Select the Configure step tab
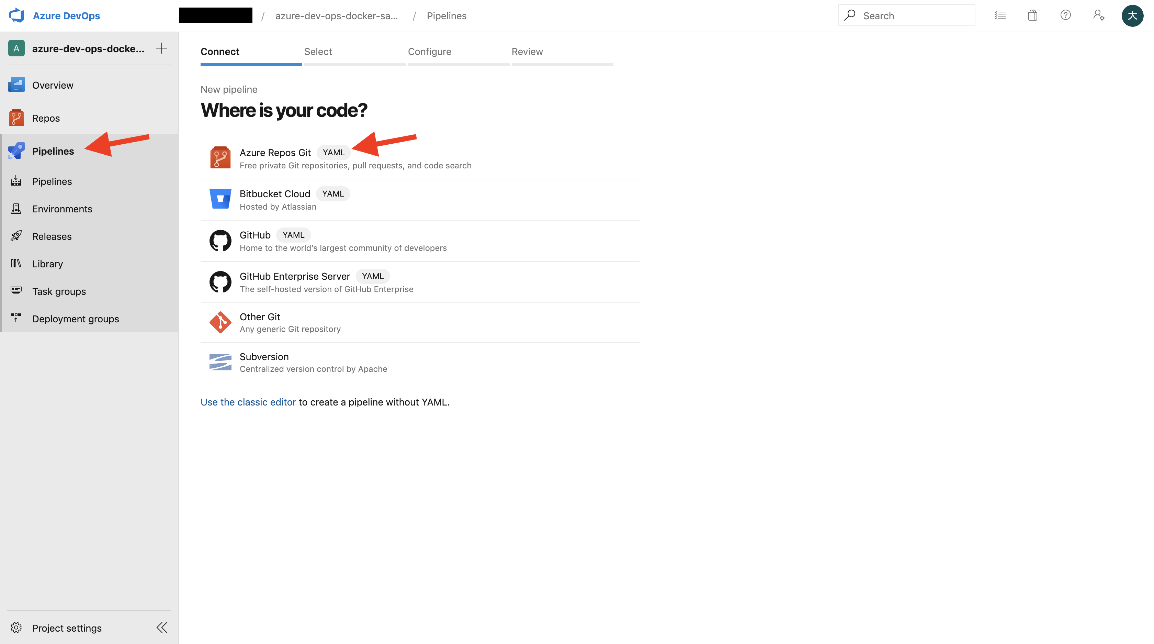1154x644 pixels. 458,54
